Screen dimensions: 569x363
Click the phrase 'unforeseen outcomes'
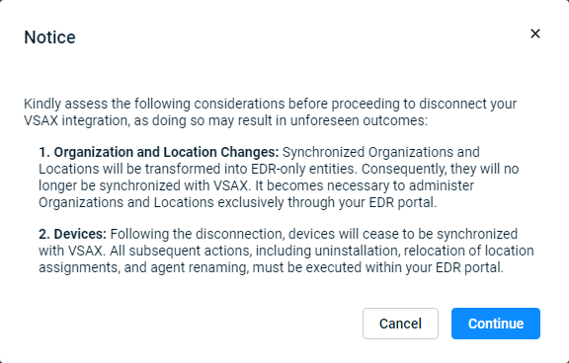[x=359, y=120]
